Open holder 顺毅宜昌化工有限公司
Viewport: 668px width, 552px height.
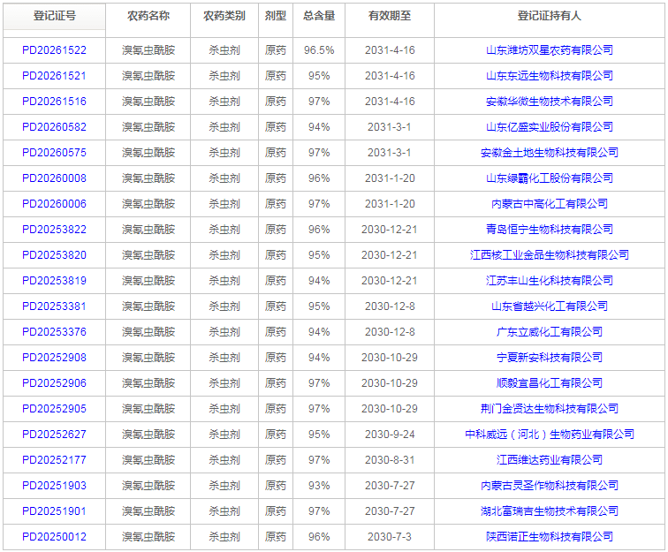550,383
